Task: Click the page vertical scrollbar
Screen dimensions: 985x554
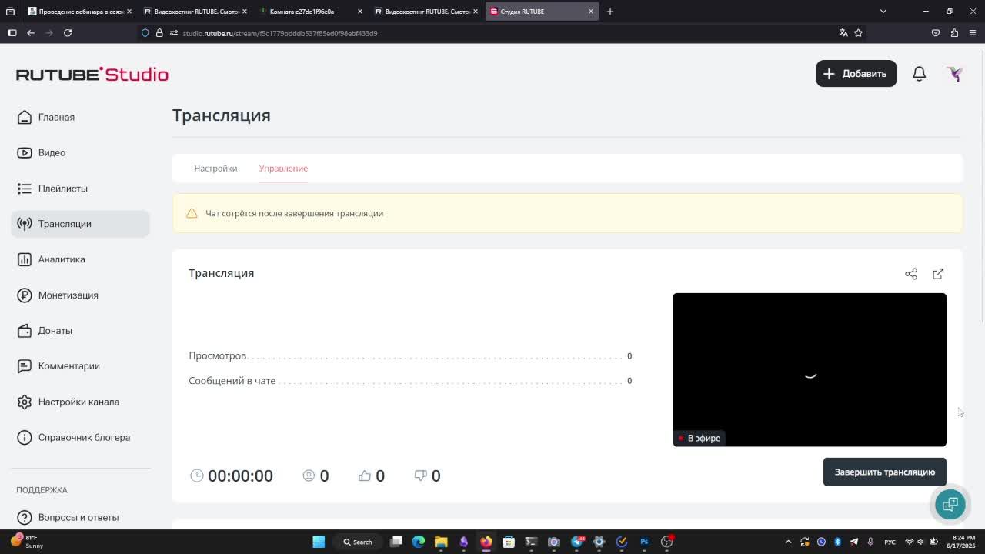Action: [x=981, y=185]
